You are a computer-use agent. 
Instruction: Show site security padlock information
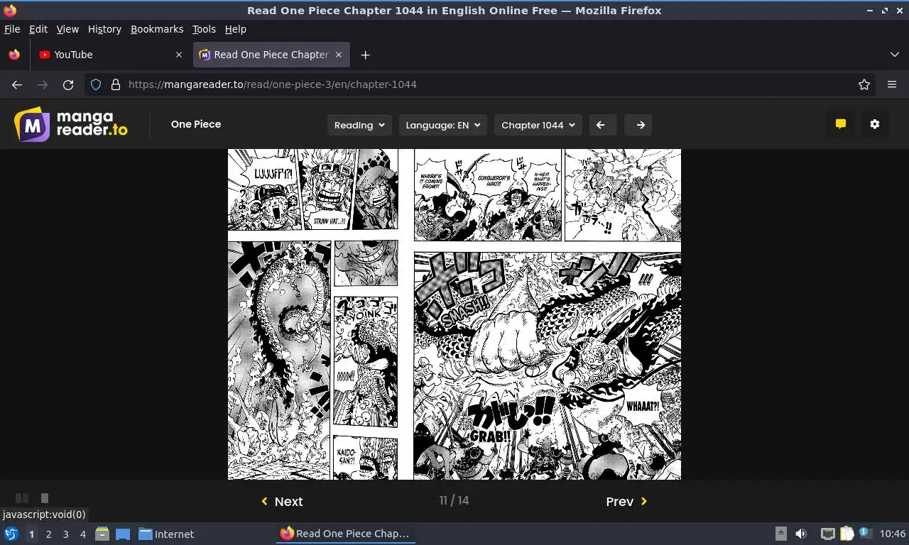(116, 84)
